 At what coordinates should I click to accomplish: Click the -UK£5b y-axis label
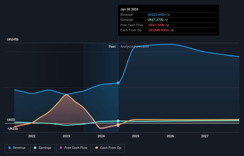click(12, 129)
